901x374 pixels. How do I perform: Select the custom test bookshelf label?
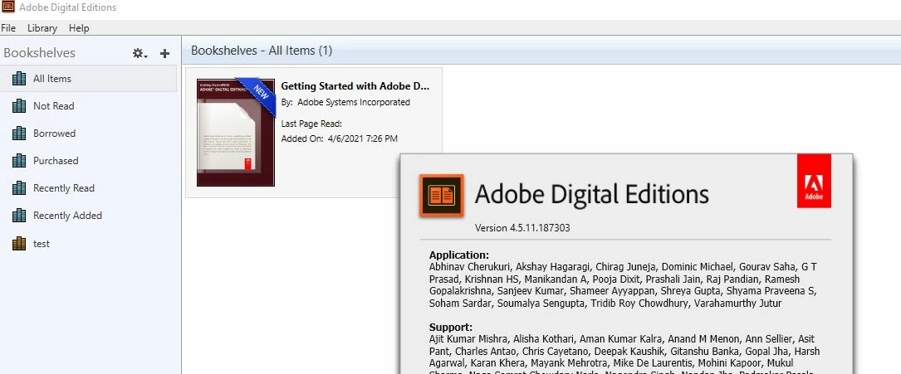[42, 243]
